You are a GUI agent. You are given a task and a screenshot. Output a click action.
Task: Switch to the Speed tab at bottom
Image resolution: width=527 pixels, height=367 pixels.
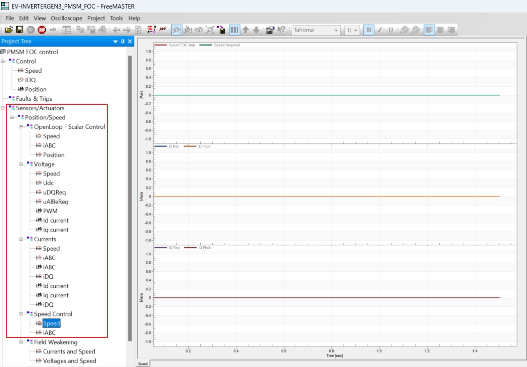click(x=143, y=363)
